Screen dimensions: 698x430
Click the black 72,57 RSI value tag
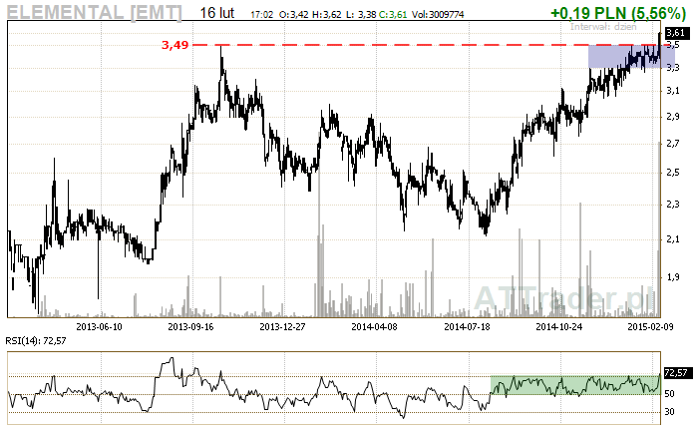pos(678,372)
